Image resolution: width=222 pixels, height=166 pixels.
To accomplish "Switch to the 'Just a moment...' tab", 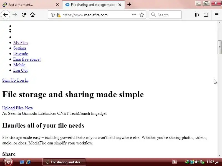I will click(x=31, y=5).
